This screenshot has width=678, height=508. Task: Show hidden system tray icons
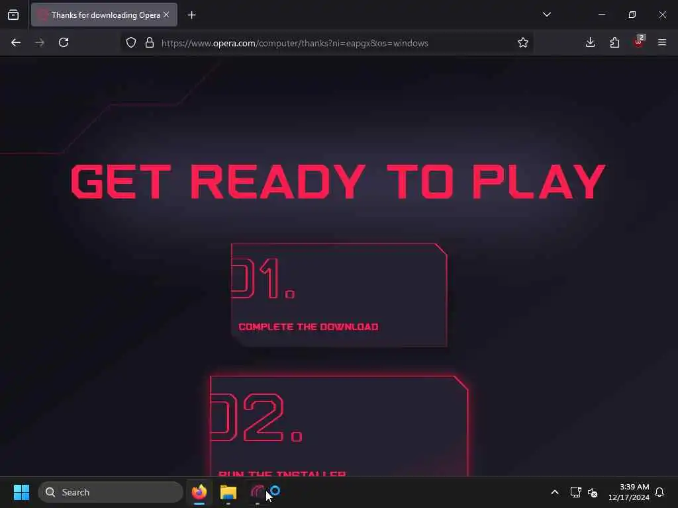pos(555,492)
